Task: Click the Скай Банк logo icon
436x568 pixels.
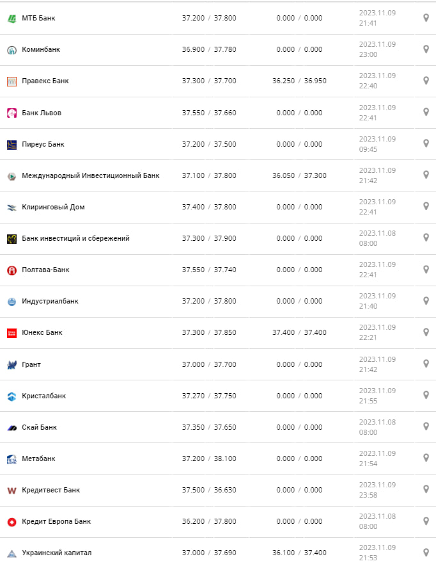Action: click(x=12, y=428)
